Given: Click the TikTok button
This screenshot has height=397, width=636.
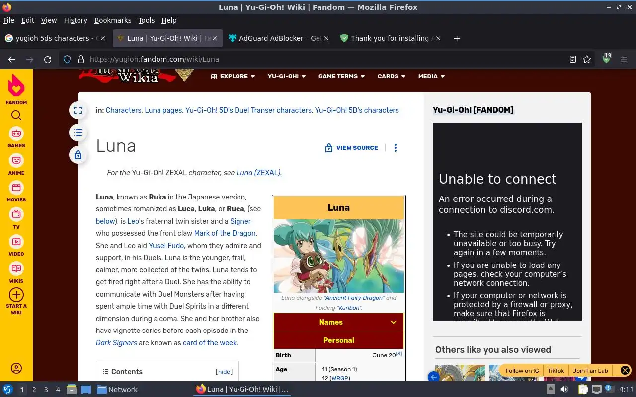Looking at the screenshot, I should pos(556,370).
